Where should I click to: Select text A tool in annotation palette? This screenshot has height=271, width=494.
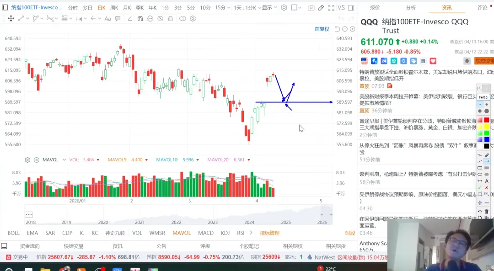click(x=487, y=181)
